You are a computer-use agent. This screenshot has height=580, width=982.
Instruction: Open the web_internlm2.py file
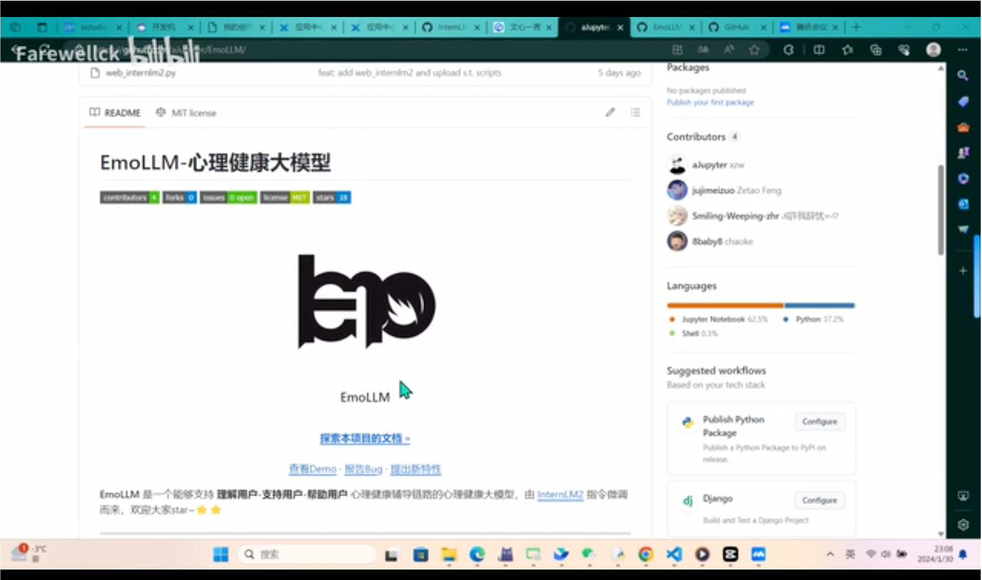pyautogui.click(x=141, y=73)
